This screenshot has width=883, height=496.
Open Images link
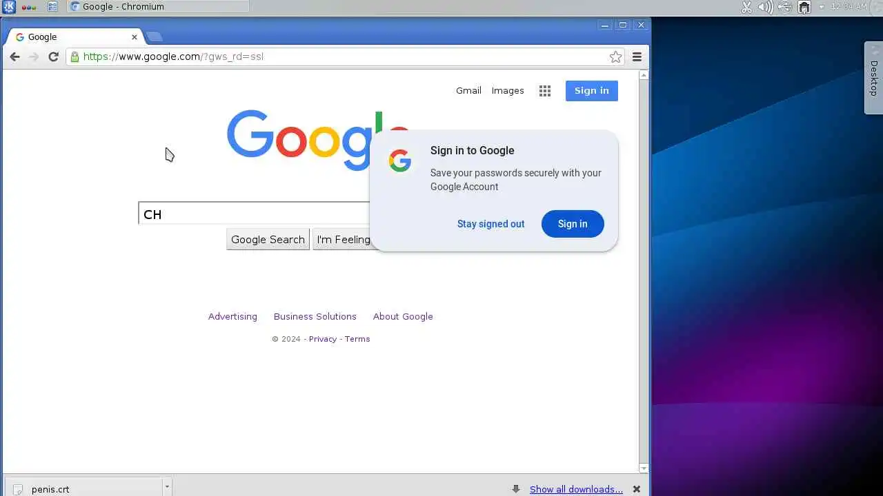[x=508, y=90]
